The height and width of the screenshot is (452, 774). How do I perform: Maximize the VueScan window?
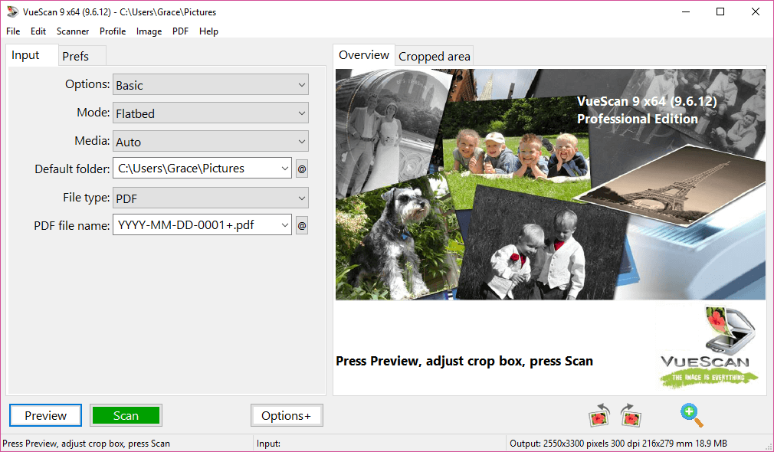click(720, 11)
